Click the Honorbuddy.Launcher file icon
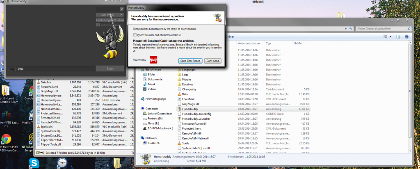 179,119
